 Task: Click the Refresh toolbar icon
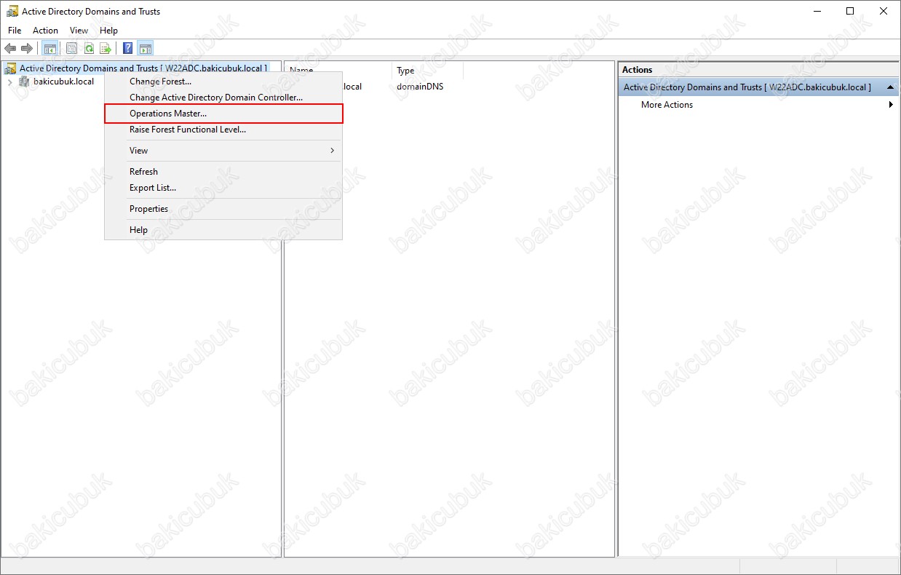point(89,49)
